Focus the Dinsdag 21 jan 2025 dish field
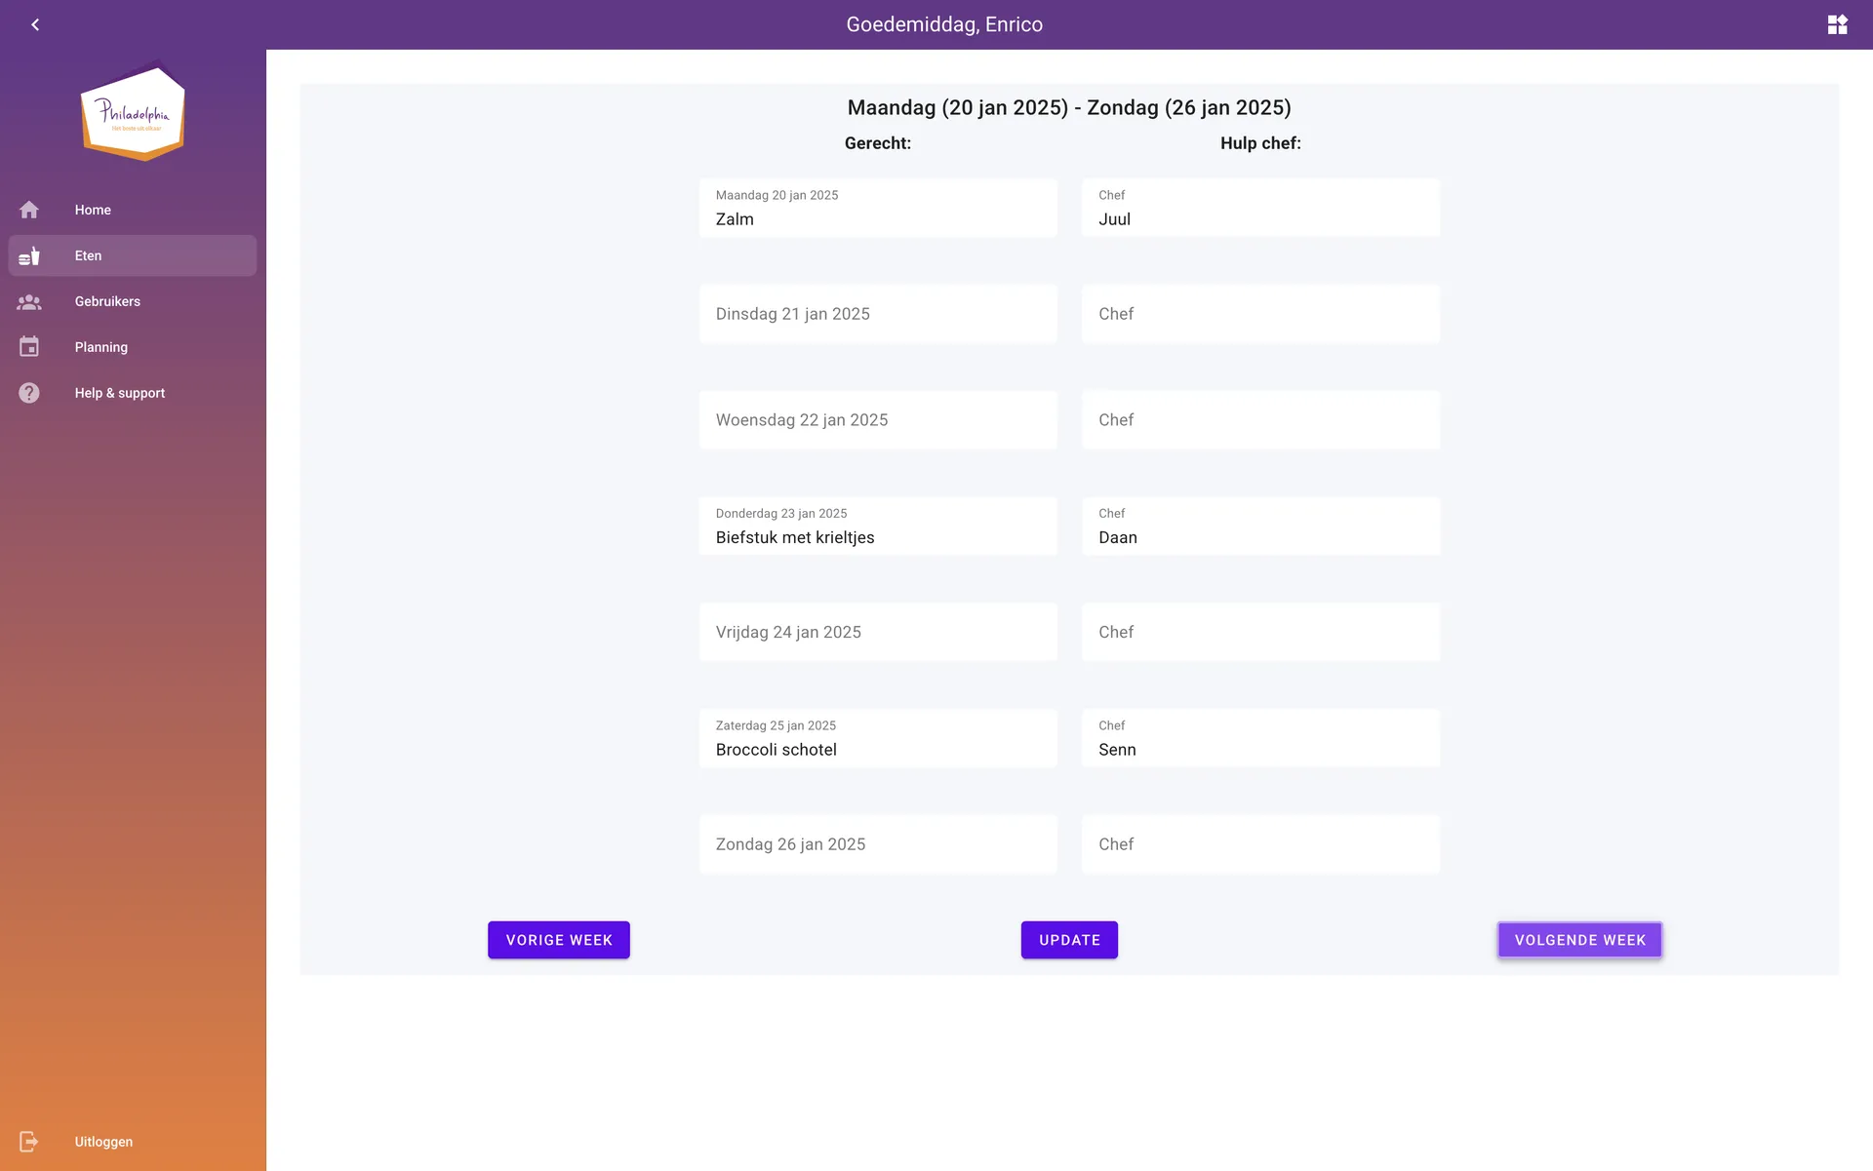 [x=878, y=314]
